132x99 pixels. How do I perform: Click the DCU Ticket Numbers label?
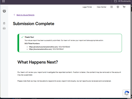pyautogui.click(x=32, y=44)
